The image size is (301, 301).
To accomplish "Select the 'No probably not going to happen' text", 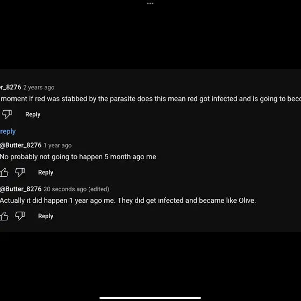I will (78, 157).
